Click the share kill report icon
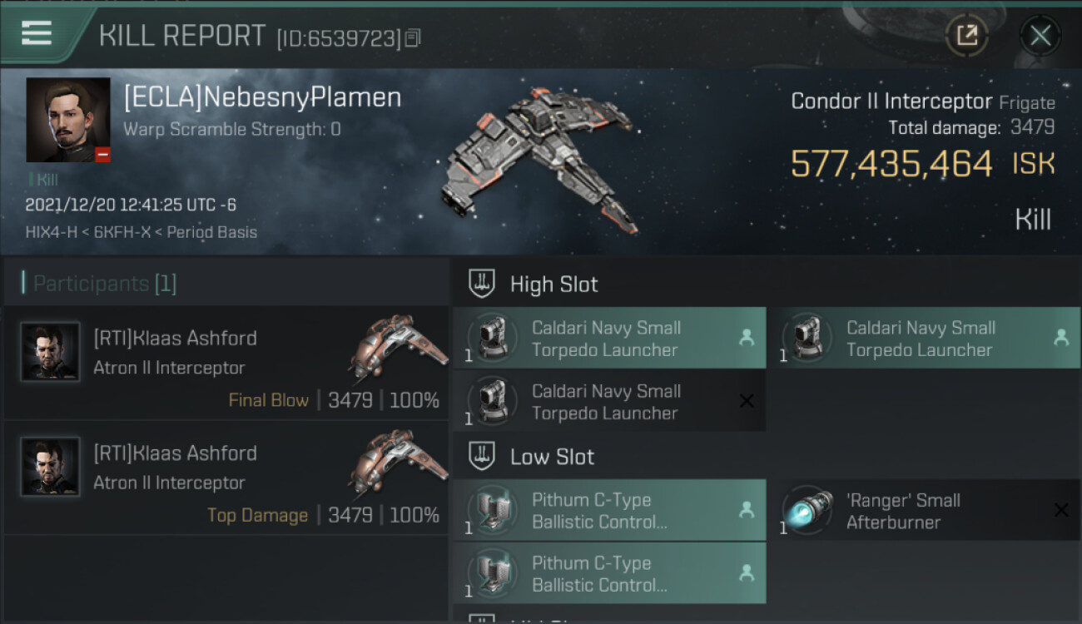Viewport: 1082px width, 624px height. [966, 35]
